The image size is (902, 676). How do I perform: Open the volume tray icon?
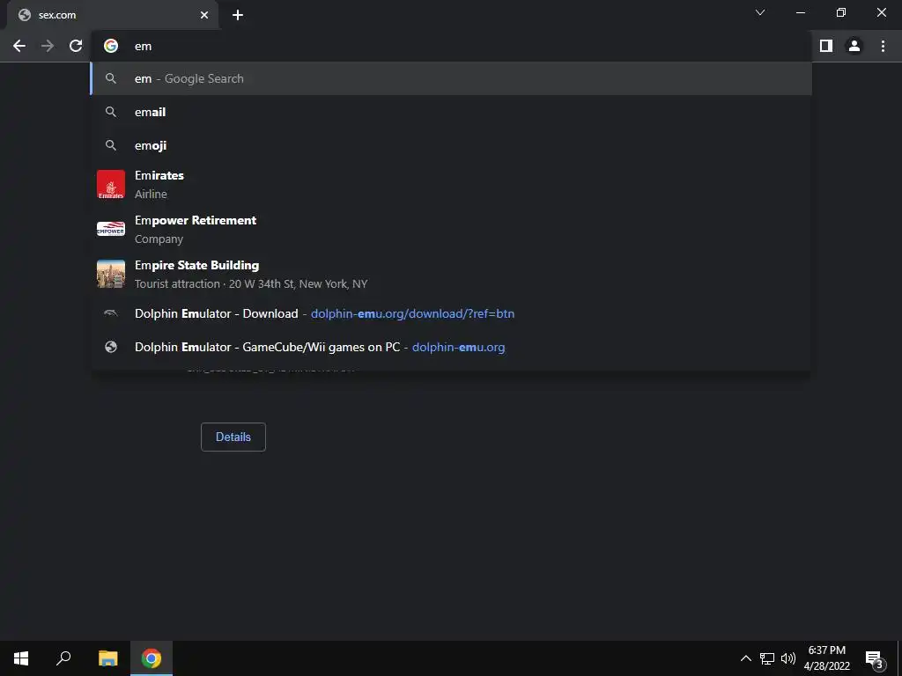(788, 658)
